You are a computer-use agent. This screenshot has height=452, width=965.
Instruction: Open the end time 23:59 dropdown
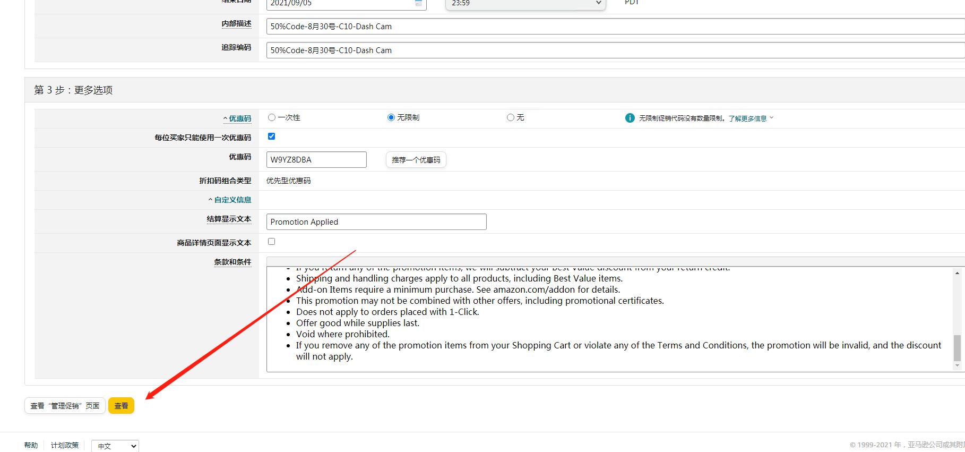tap(525, 4)
